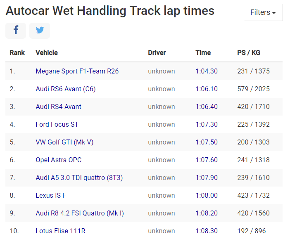
Task: Open Lotus Elise 111R link
Action: tap(61, 231)
